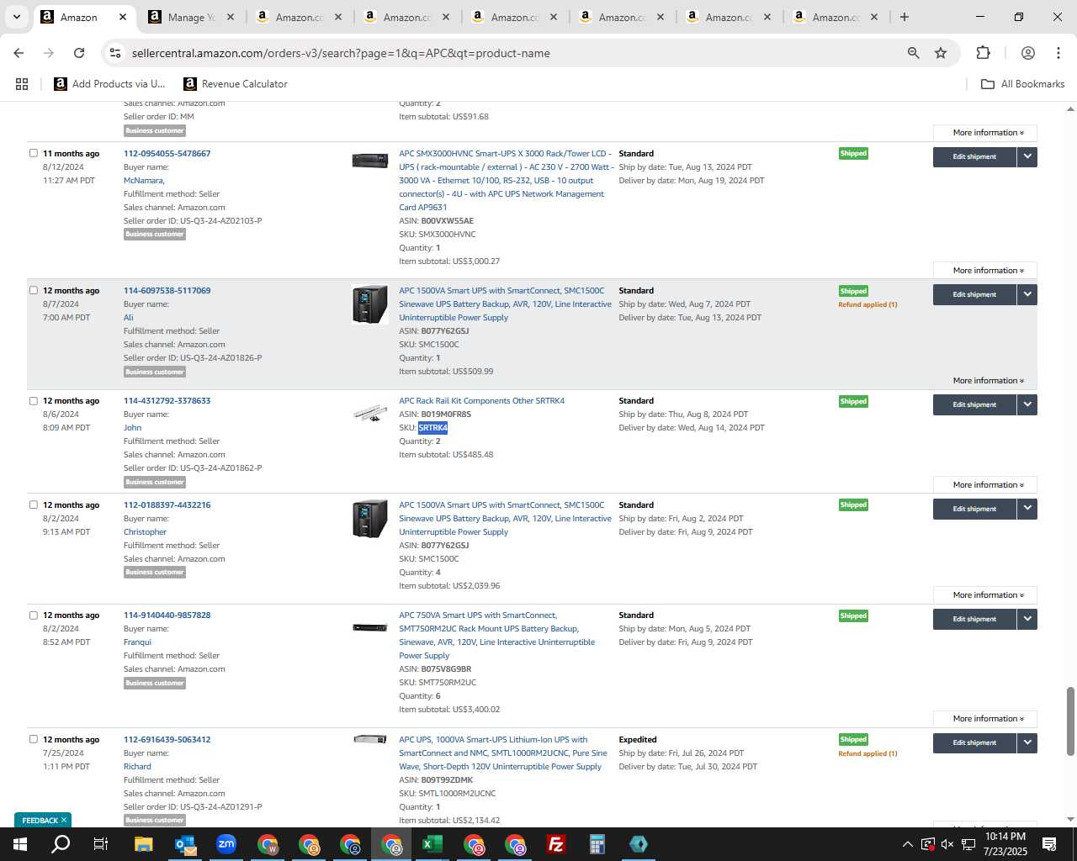Screen dimensions: 1077x861
Task: Open the Chrome profile icon
Action: 1027,53
